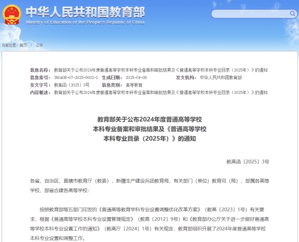Click the 信息索引 number 360A08-07-2025-0002-1
Viewport: 299px width, 242px height.
76,77
